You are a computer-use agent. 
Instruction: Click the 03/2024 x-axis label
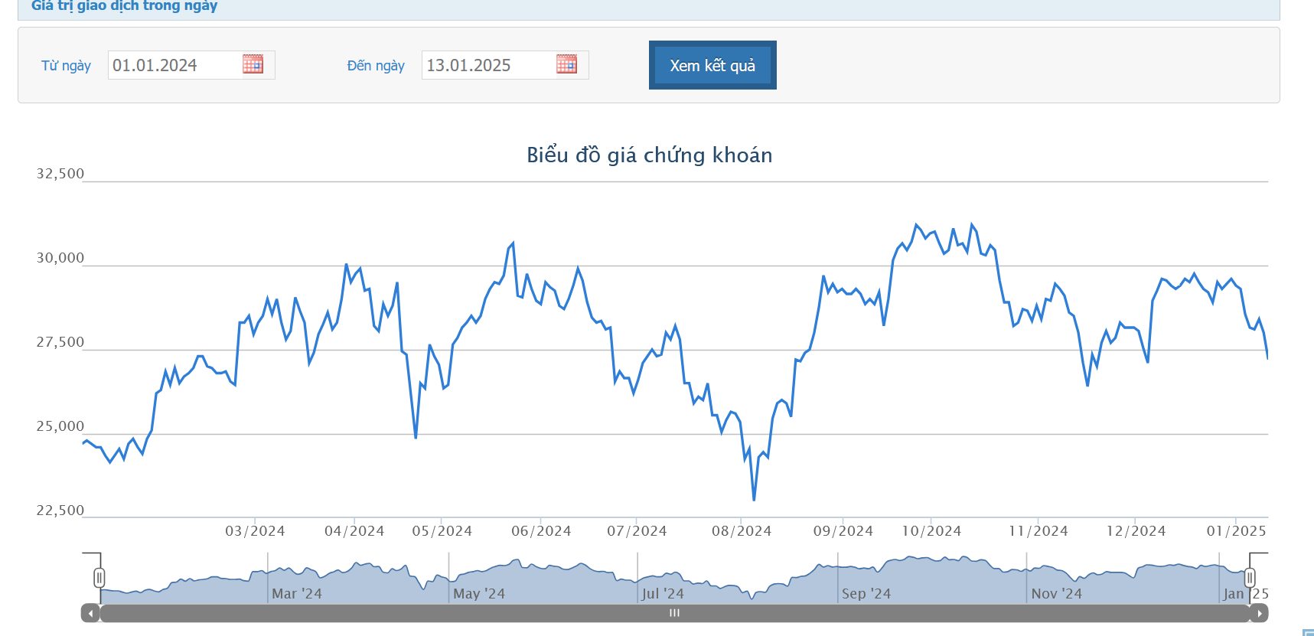[x=255, y=531]
